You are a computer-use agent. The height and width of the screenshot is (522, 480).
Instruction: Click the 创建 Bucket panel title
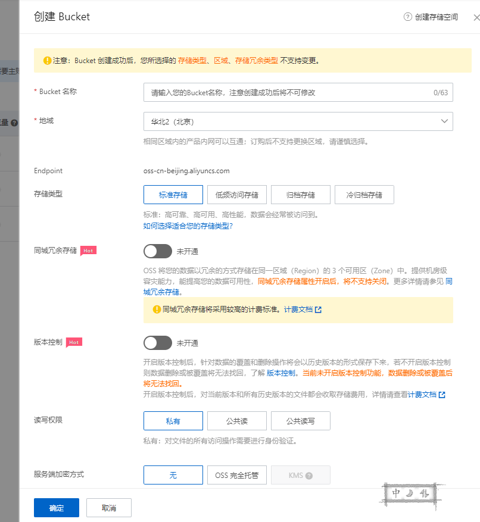pos(62,17)
